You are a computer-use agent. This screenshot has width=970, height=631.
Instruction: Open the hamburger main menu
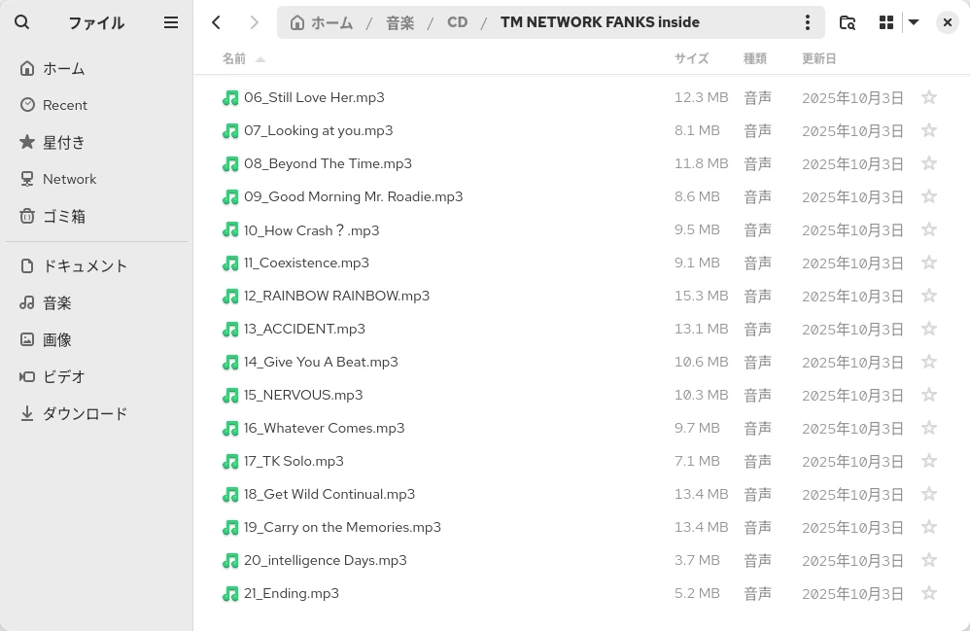tap(171, 22)
